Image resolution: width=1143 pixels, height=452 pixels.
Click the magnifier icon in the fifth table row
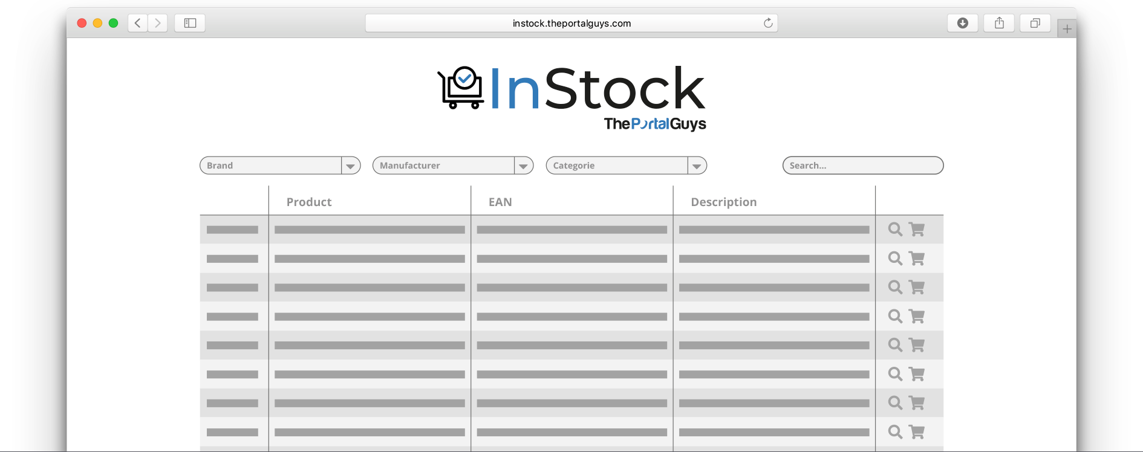point(895,345)
